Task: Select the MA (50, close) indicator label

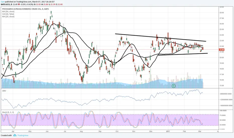Action: tap(8, 12)
